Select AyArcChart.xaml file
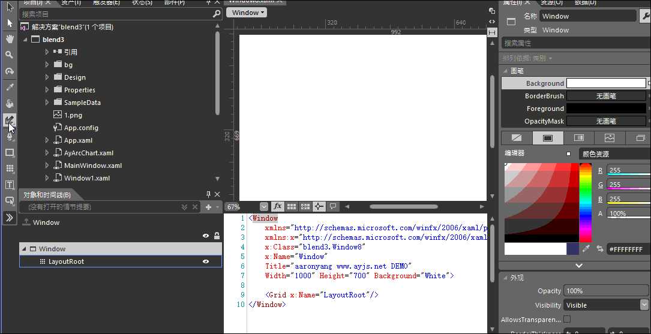The image size is (651, 334). coord(88,153)
